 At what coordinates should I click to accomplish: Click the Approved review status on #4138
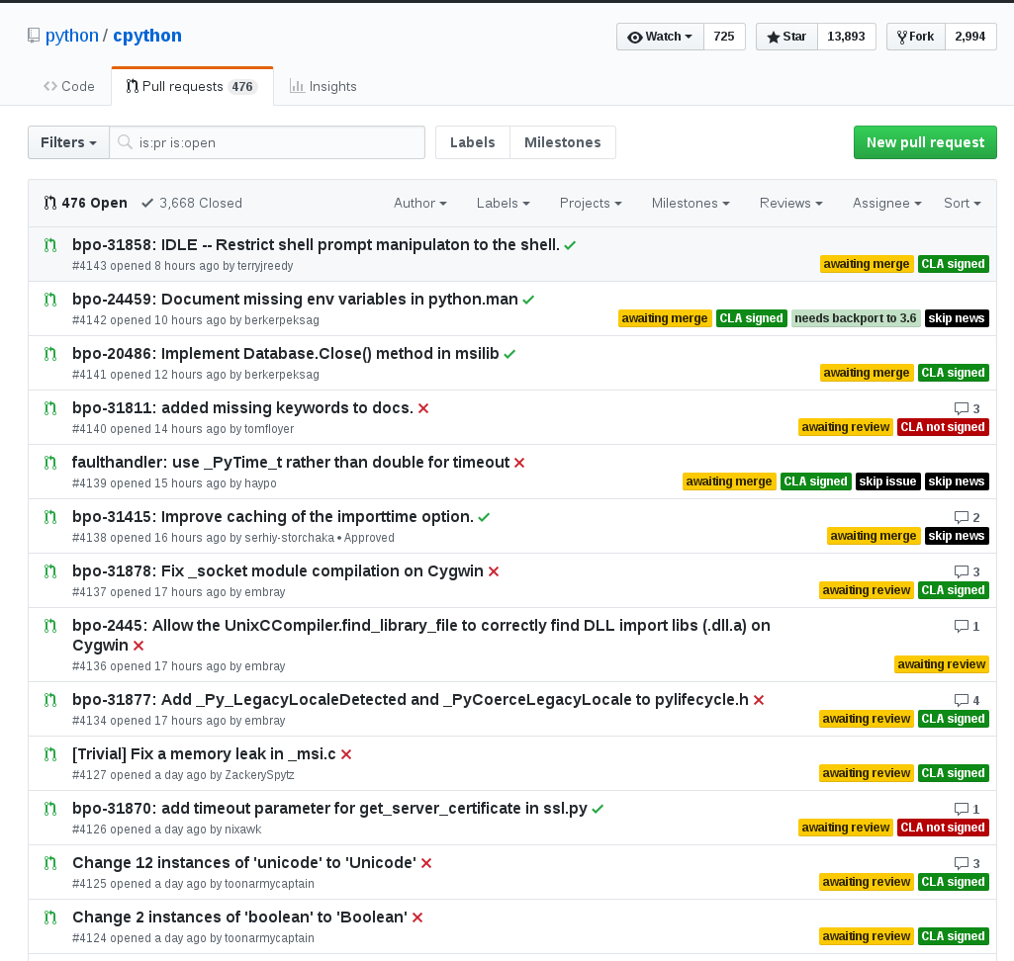tap(369, 538)
